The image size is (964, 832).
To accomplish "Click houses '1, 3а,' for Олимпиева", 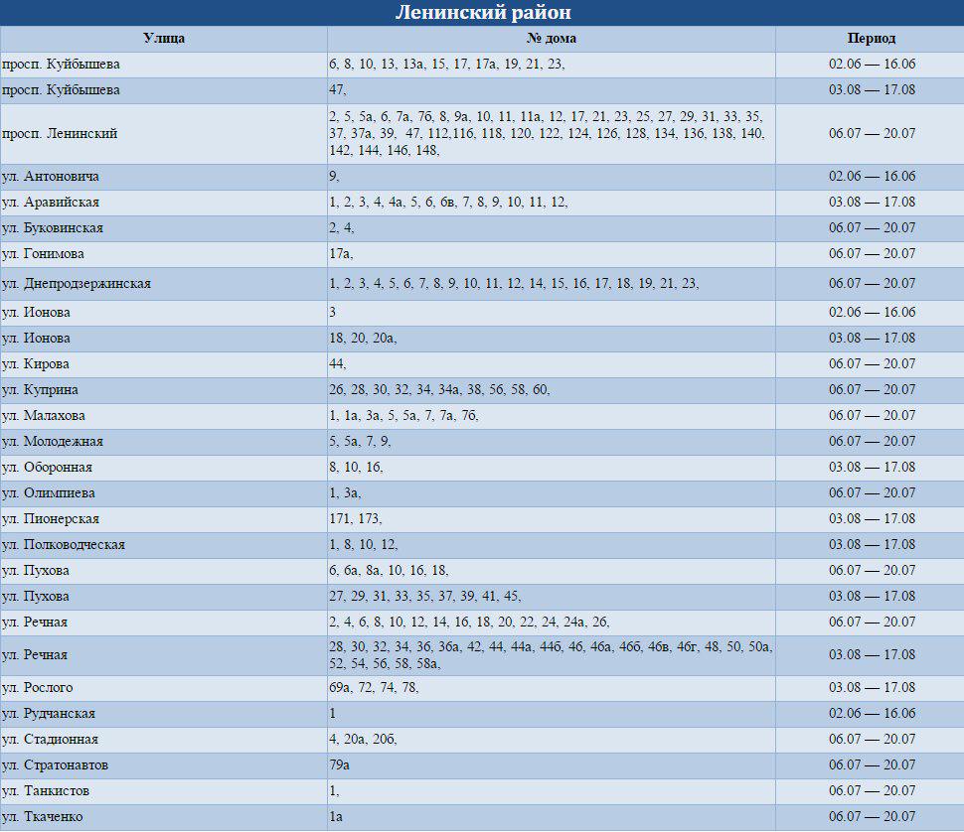I will tap(345, 492).
